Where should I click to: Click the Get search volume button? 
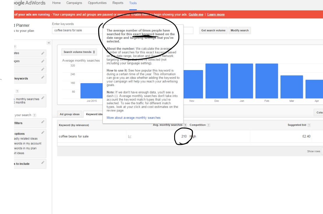click(x=213, y=31)
